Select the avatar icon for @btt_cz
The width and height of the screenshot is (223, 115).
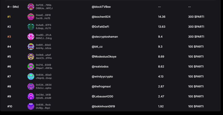coord(31,47)
